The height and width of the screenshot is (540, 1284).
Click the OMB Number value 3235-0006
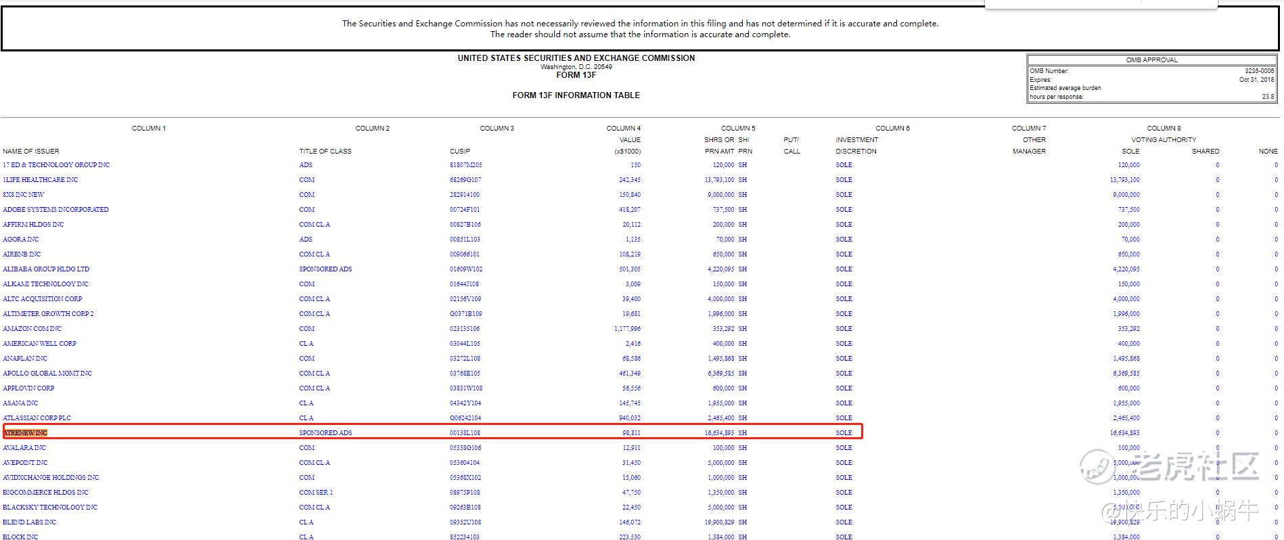pyautogui.click(x=1259, y=71)
